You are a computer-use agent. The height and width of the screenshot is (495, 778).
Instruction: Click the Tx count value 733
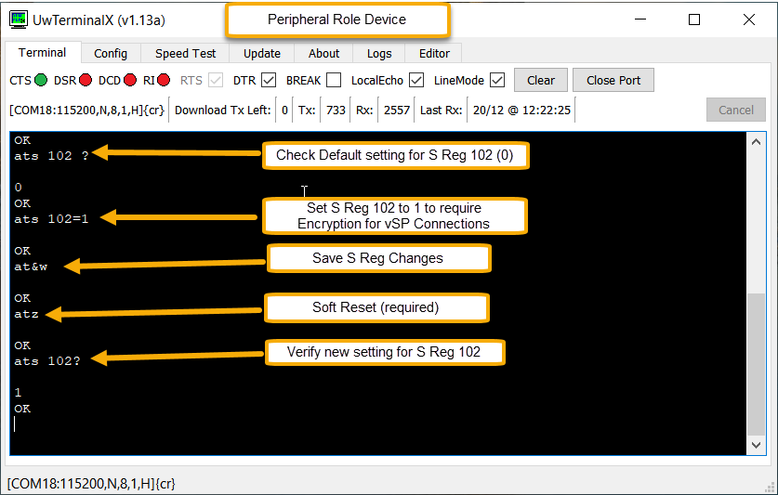tap(336, 111)
